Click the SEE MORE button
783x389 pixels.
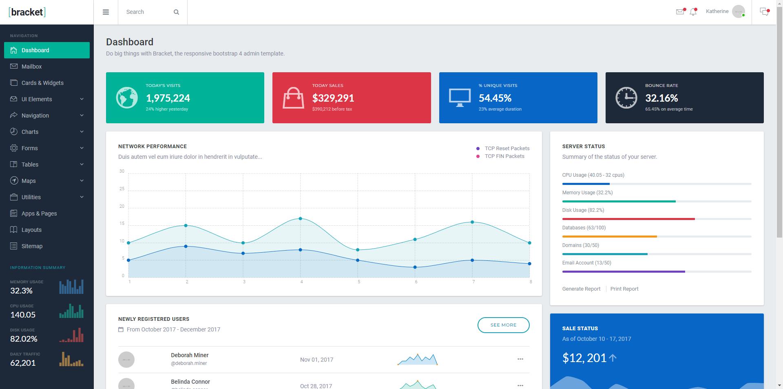tap(503, 325)
